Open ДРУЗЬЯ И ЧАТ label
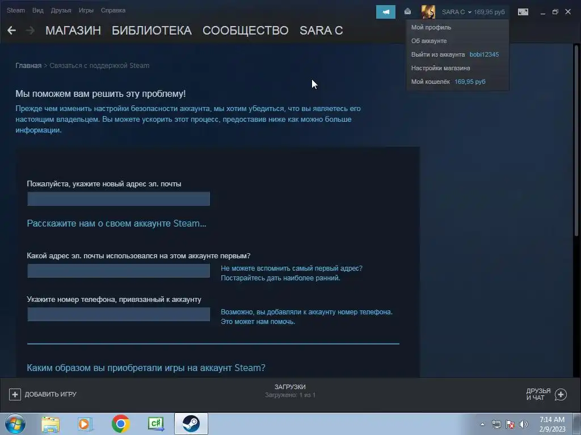The image size is (581, 435). (x=538, y=394)
